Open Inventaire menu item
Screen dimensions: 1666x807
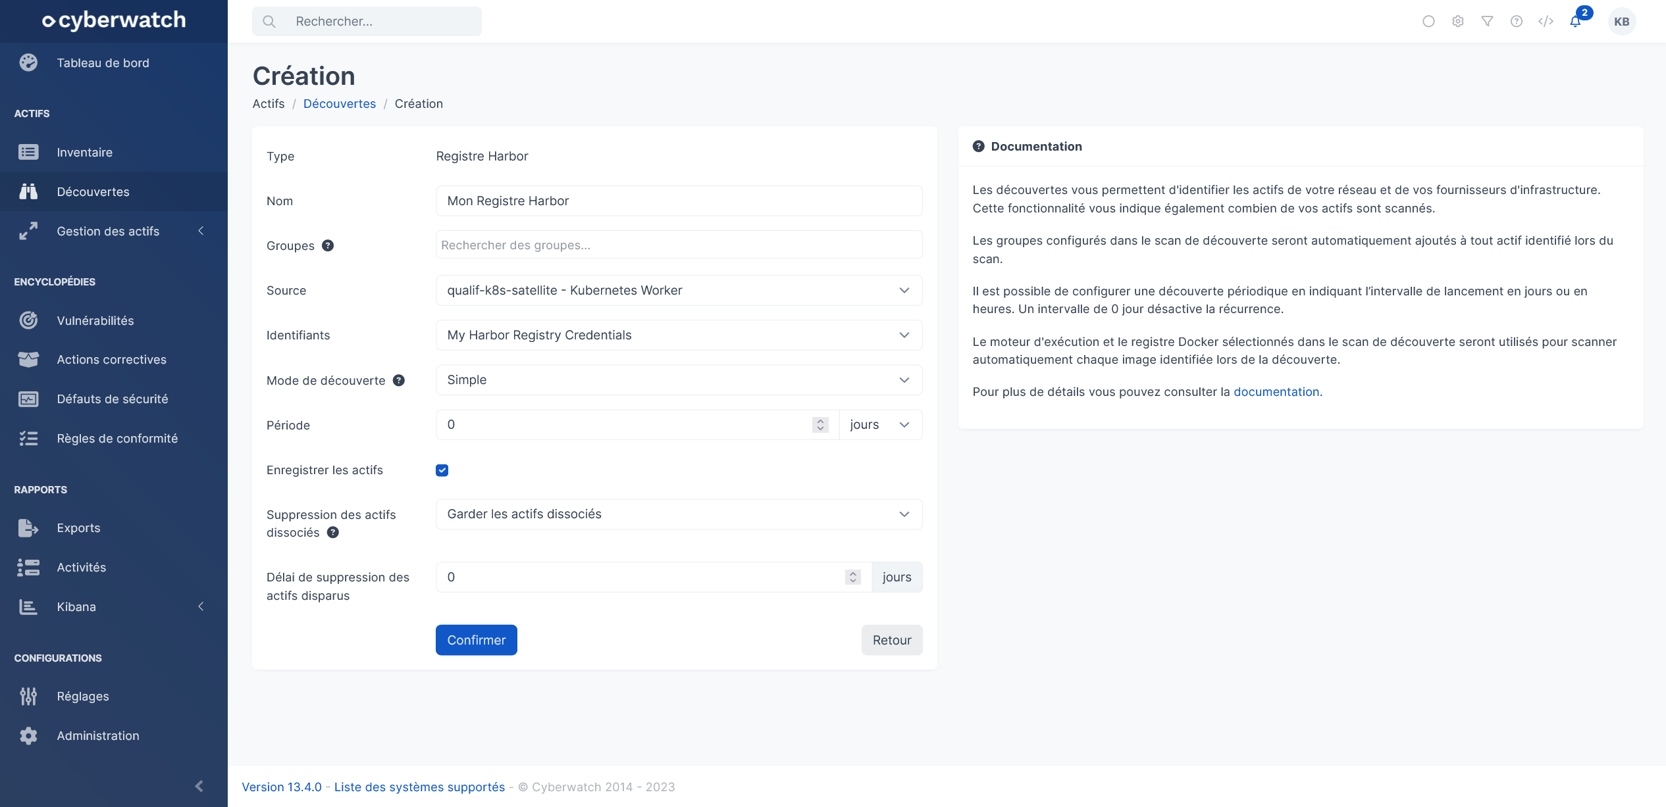[x=114, y=152]
